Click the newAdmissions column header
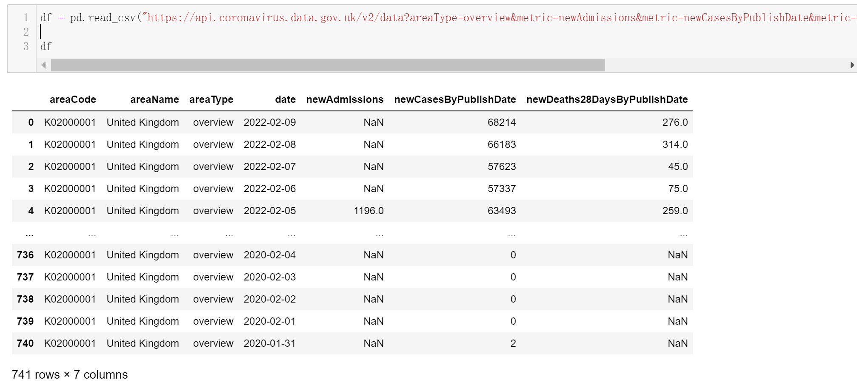Image resolution: width=857 pixels, height=385 pixels. pyautogui.click(x=345, y=99)
